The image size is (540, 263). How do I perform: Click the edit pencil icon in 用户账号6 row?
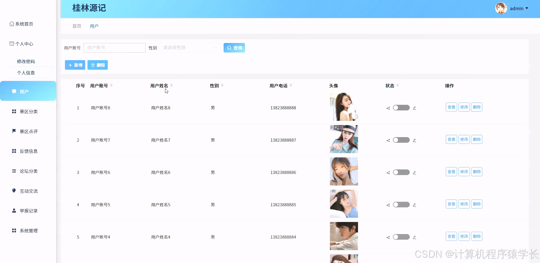point(415,173)
